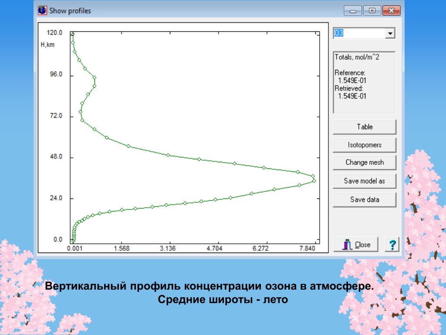Image resolution: width=446 pixels, height=335 pixels.
Task: Click the 1.568 x-axis value
Action: tap(122, 248)
